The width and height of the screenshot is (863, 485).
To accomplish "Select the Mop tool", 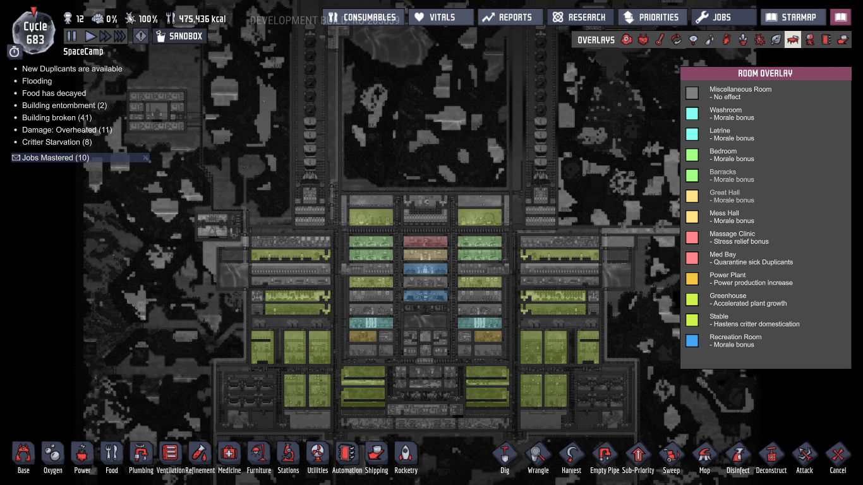I will click(704, 456).
